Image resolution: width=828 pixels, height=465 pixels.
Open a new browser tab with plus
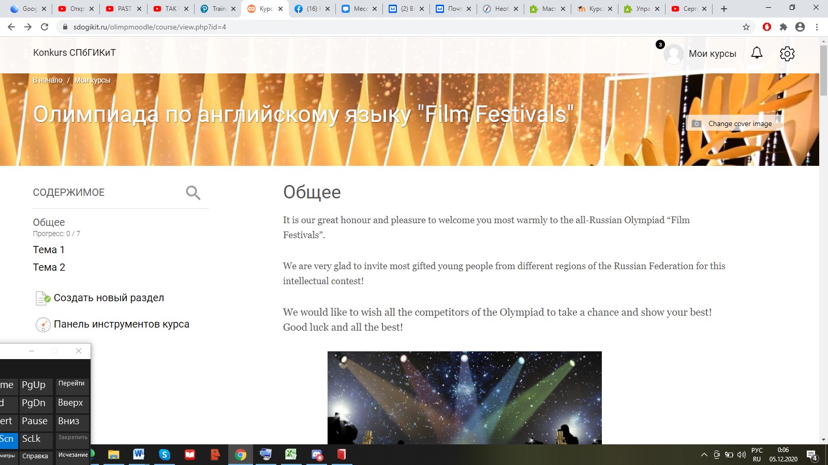click(x=724, y=9)
